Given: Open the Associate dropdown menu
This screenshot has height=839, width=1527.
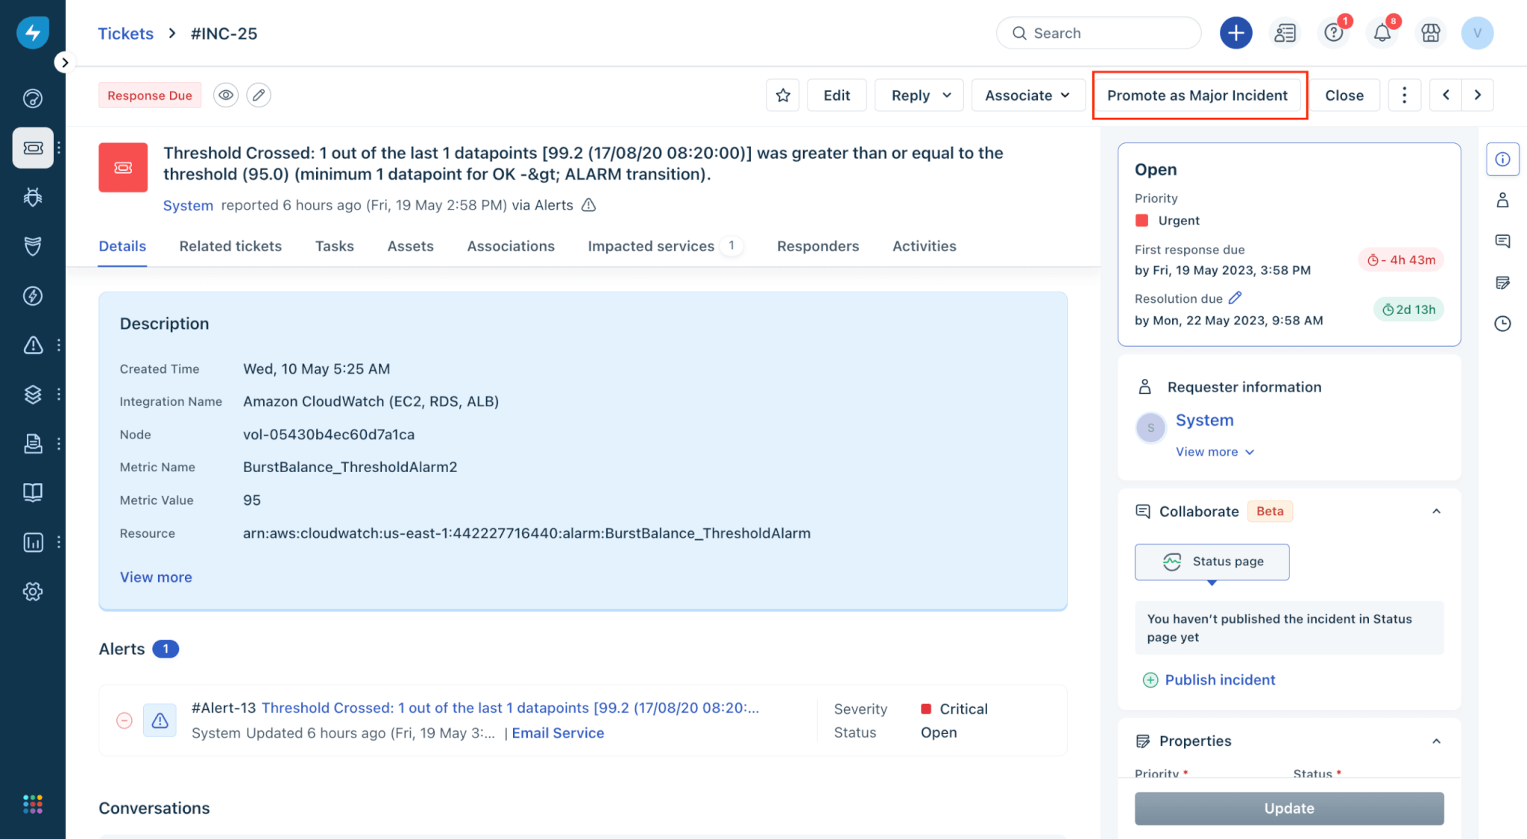Looking at the screenshot, I should point(1027,95).
